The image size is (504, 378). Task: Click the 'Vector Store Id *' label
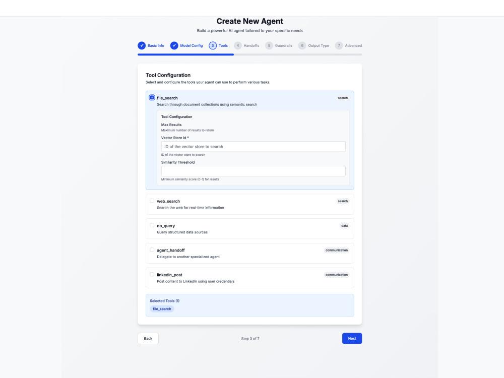coord(175,138)
